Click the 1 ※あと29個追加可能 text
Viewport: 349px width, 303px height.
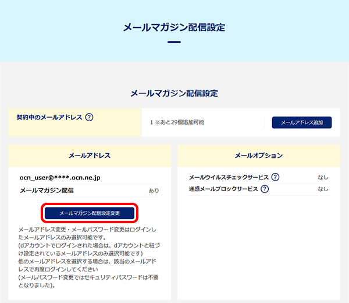(177, 122)
